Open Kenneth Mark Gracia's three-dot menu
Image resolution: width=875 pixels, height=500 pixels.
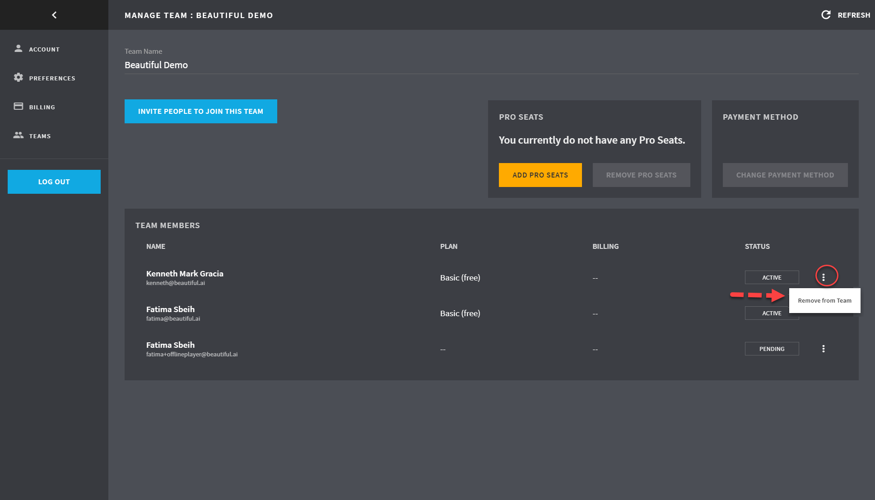824,277
